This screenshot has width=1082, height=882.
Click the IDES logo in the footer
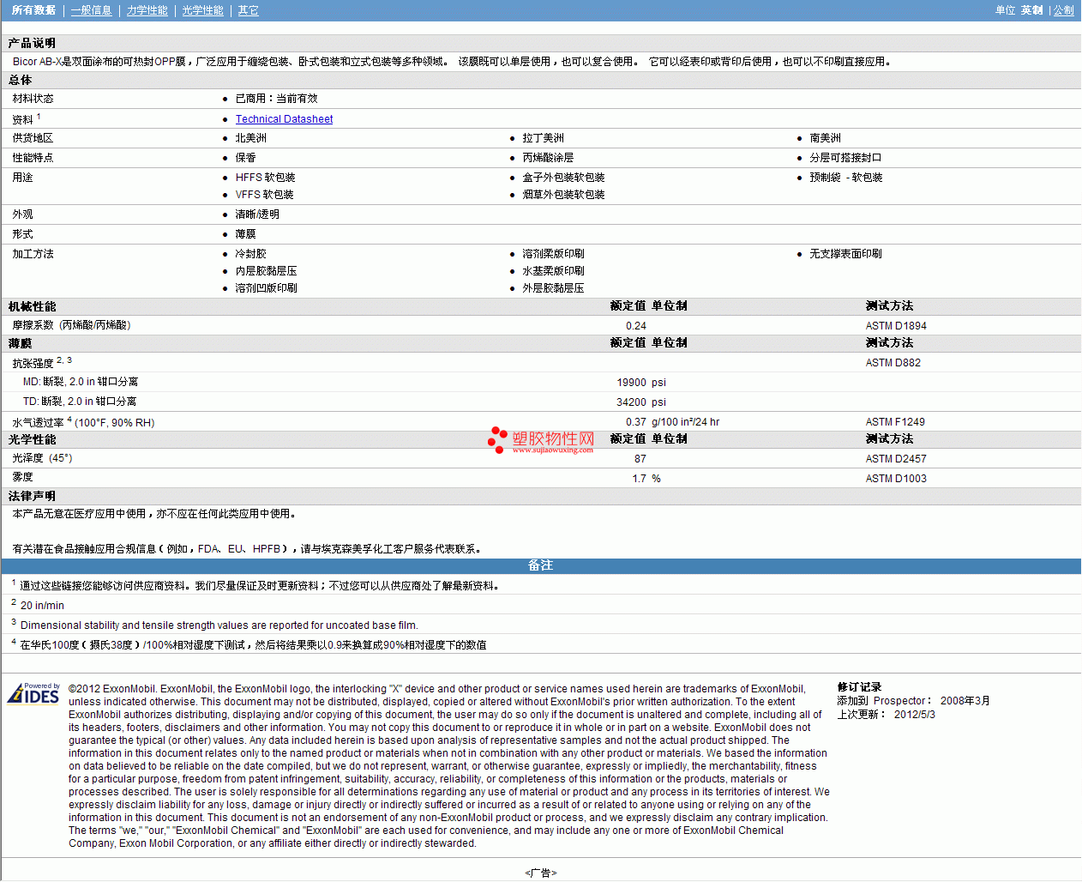33,693
